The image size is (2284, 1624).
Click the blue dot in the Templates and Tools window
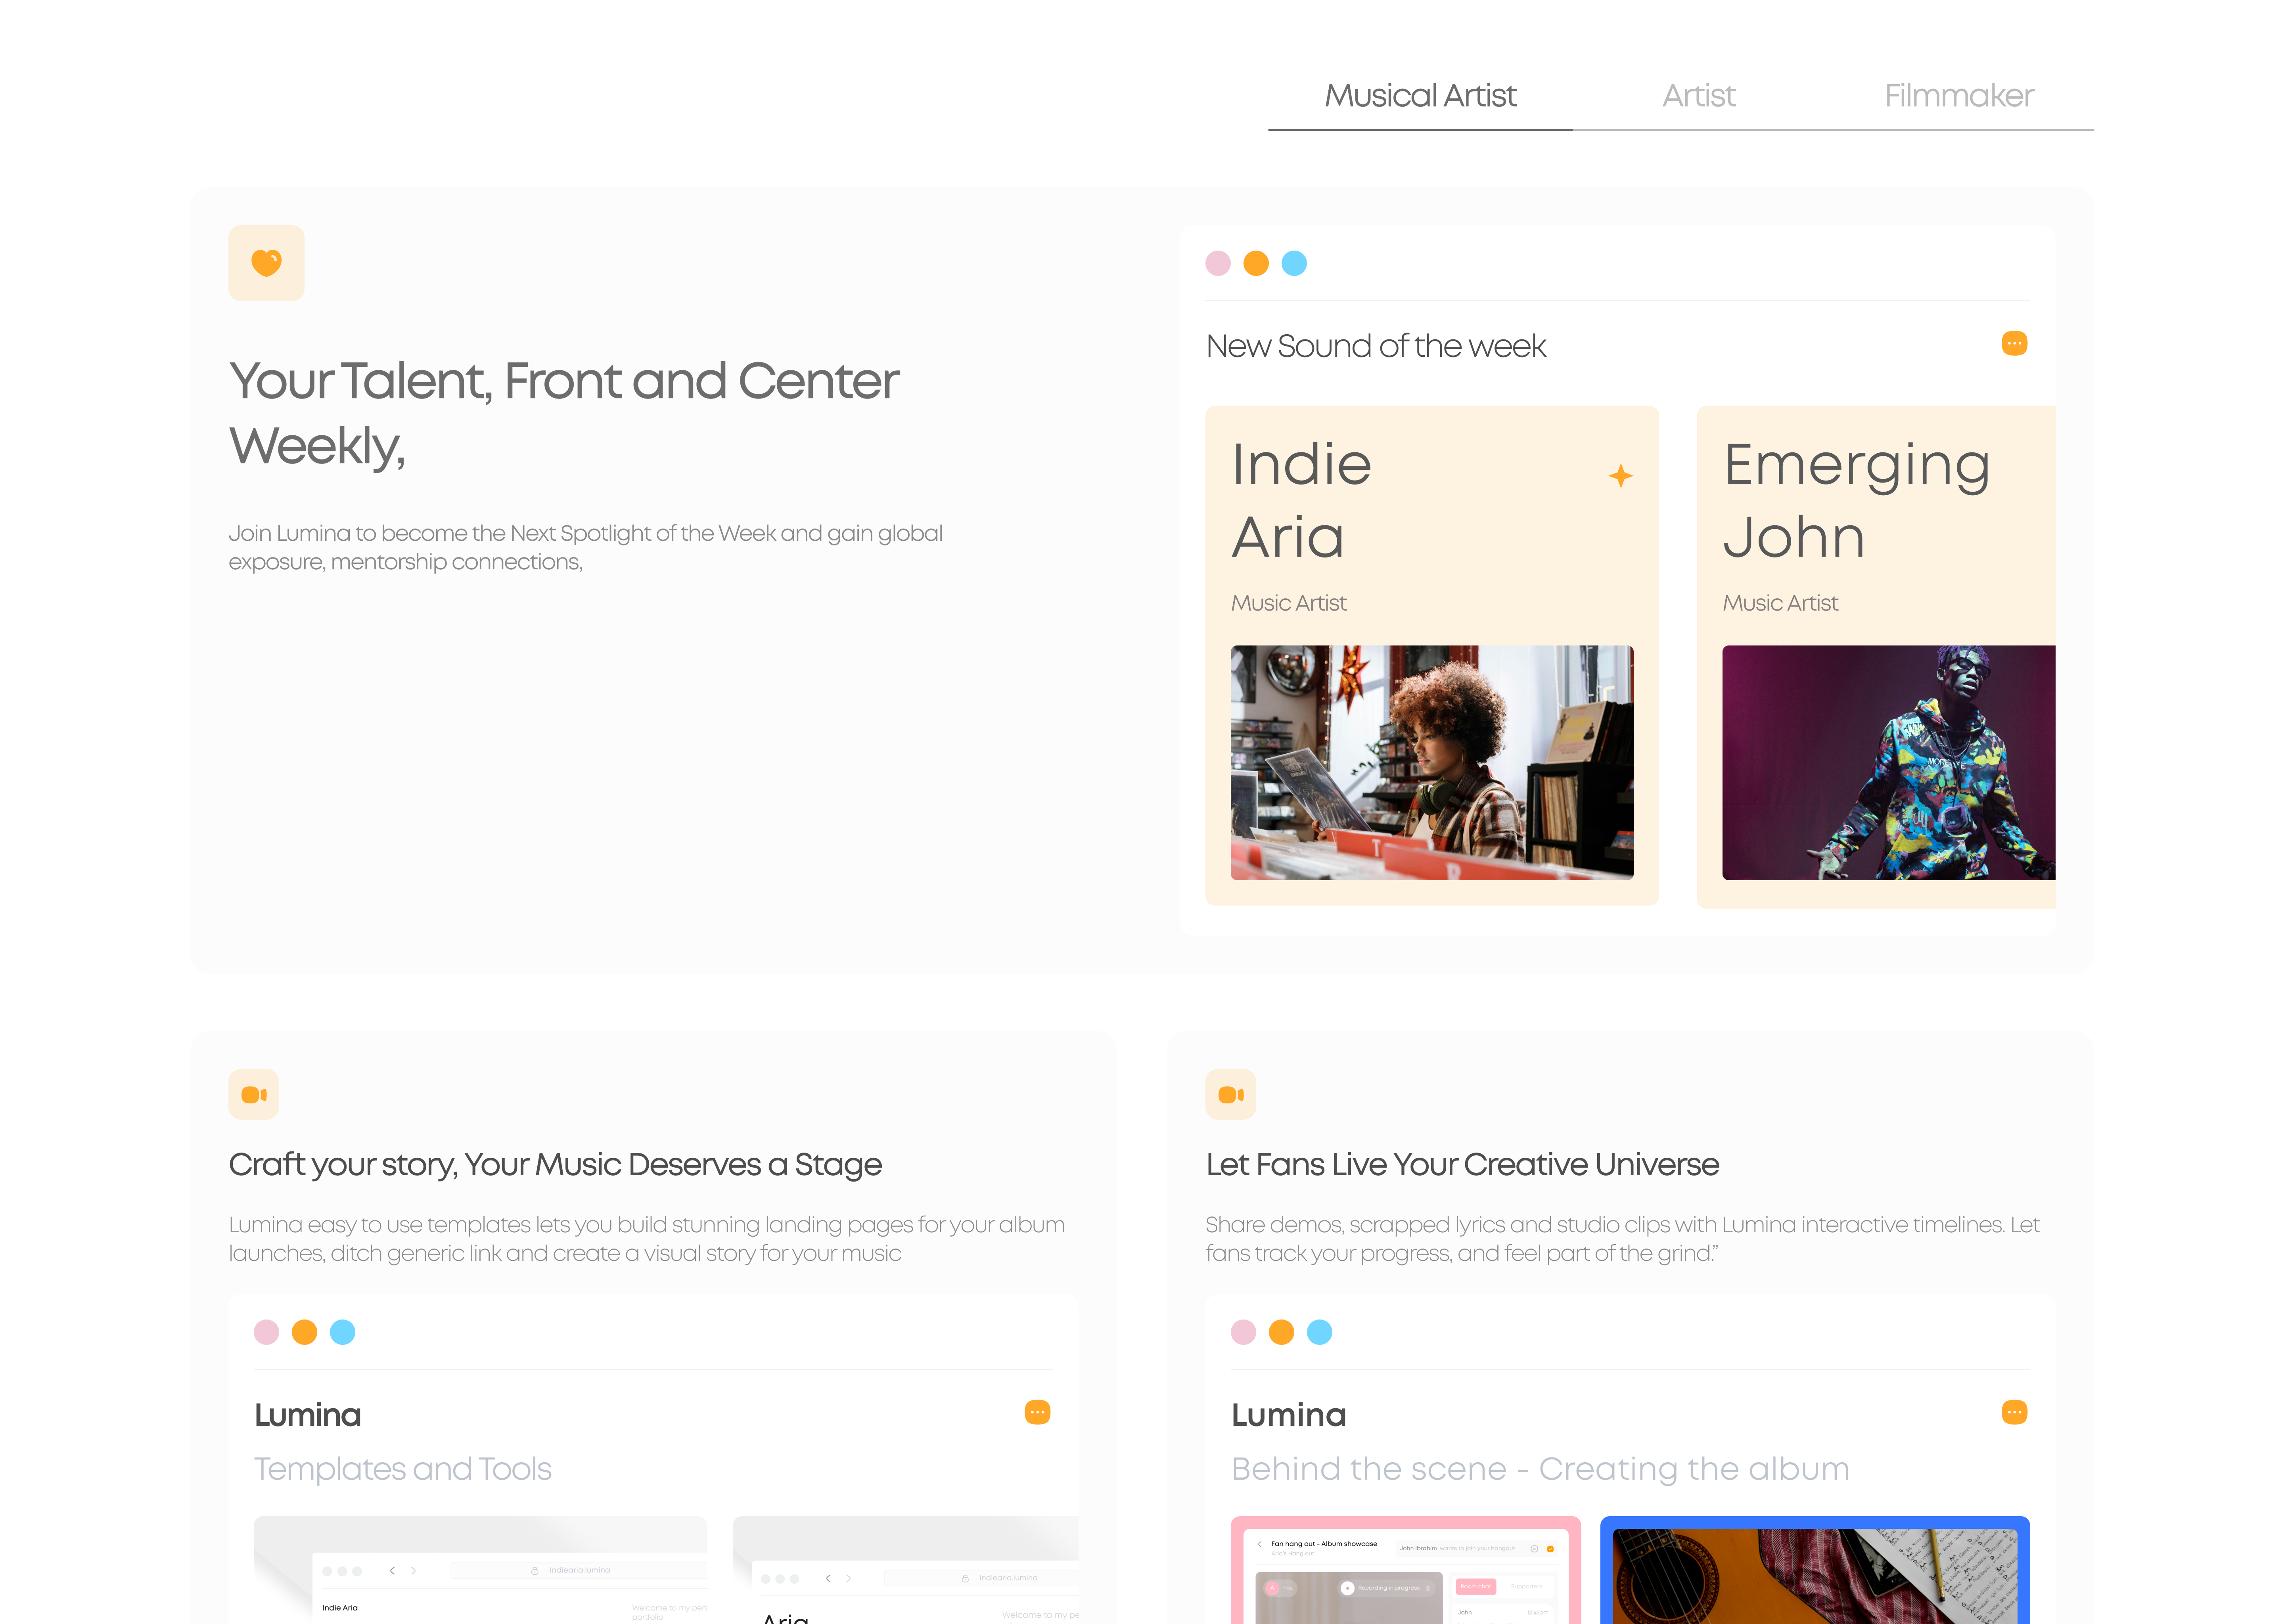pos(342,1332)
